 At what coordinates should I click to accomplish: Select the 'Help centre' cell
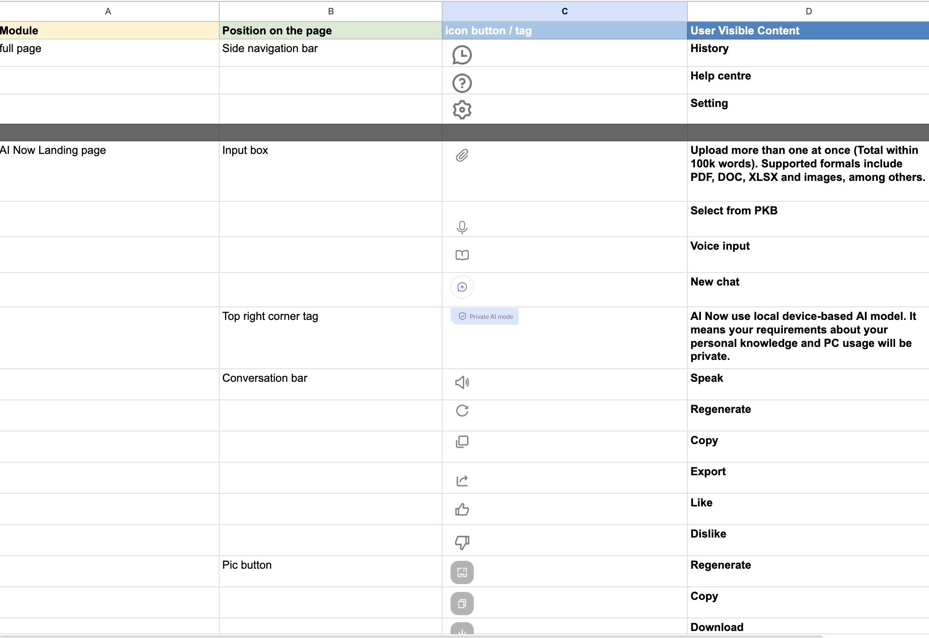tap(808, 80)
